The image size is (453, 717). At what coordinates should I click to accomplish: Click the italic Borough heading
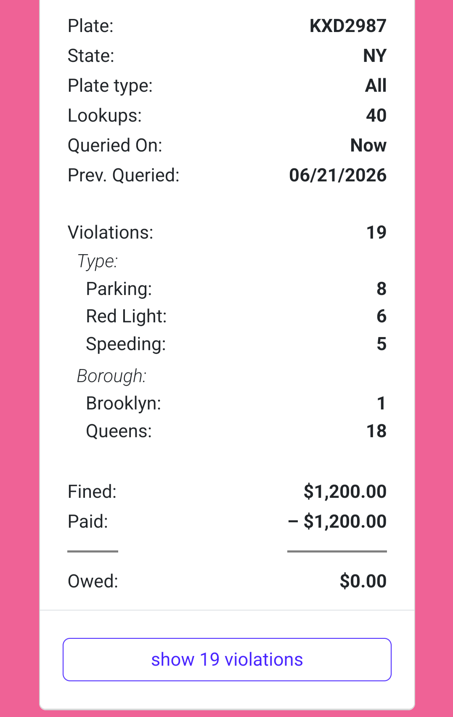111,376
